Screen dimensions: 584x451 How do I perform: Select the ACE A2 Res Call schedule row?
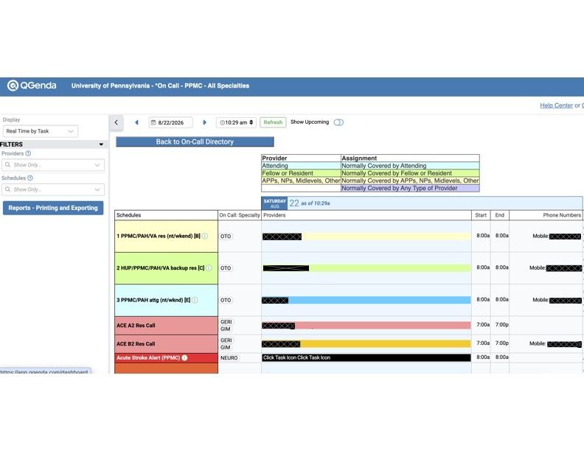click(x=166, y=326)
